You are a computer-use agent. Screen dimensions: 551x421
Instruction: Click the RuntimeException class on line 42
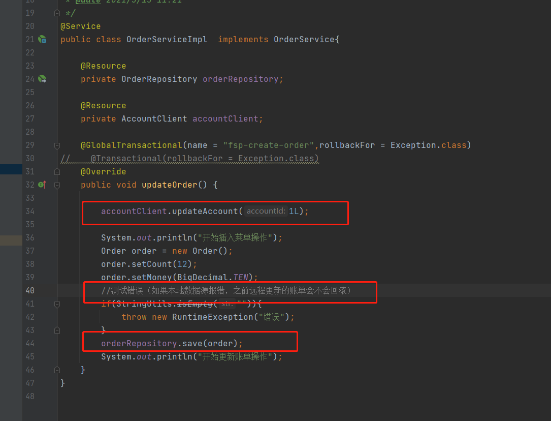[x=213, y=317]
